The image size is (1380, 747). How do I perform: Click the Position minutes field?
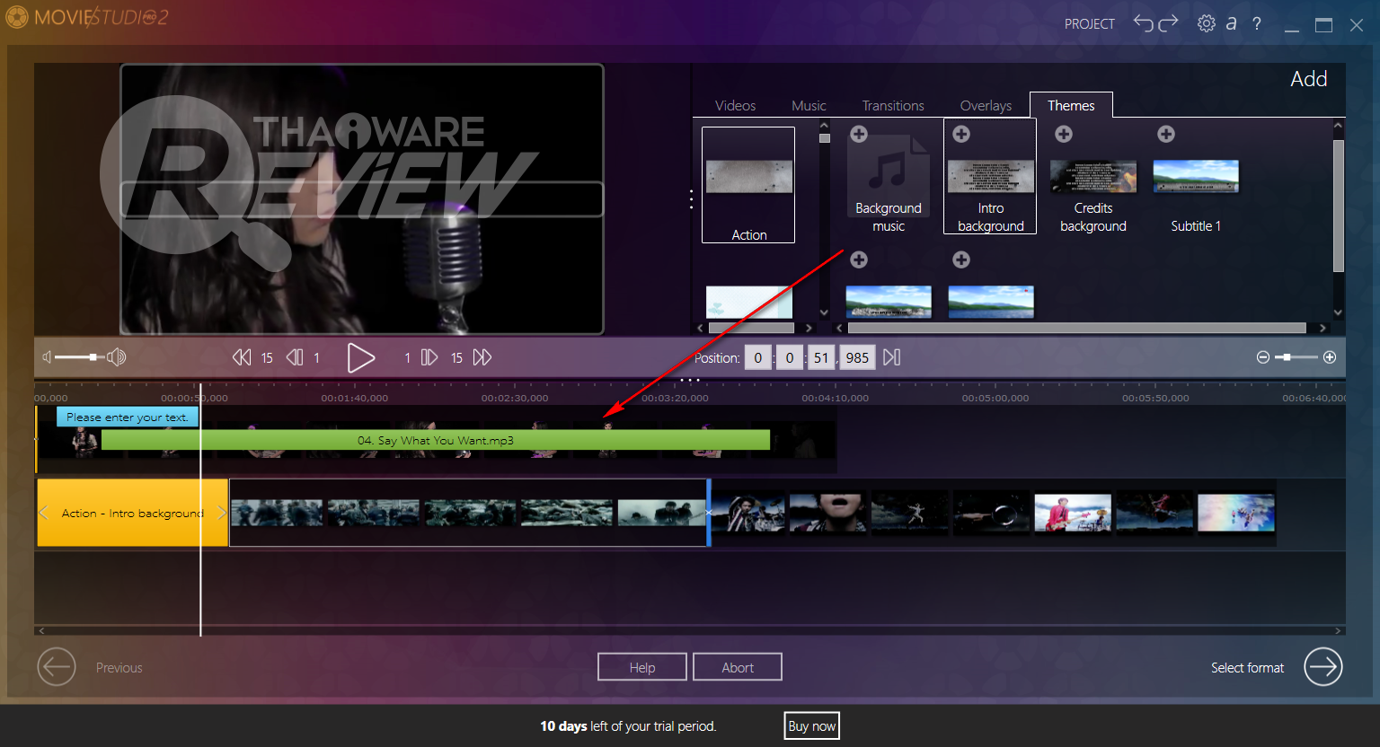click(x=790, y=357)
